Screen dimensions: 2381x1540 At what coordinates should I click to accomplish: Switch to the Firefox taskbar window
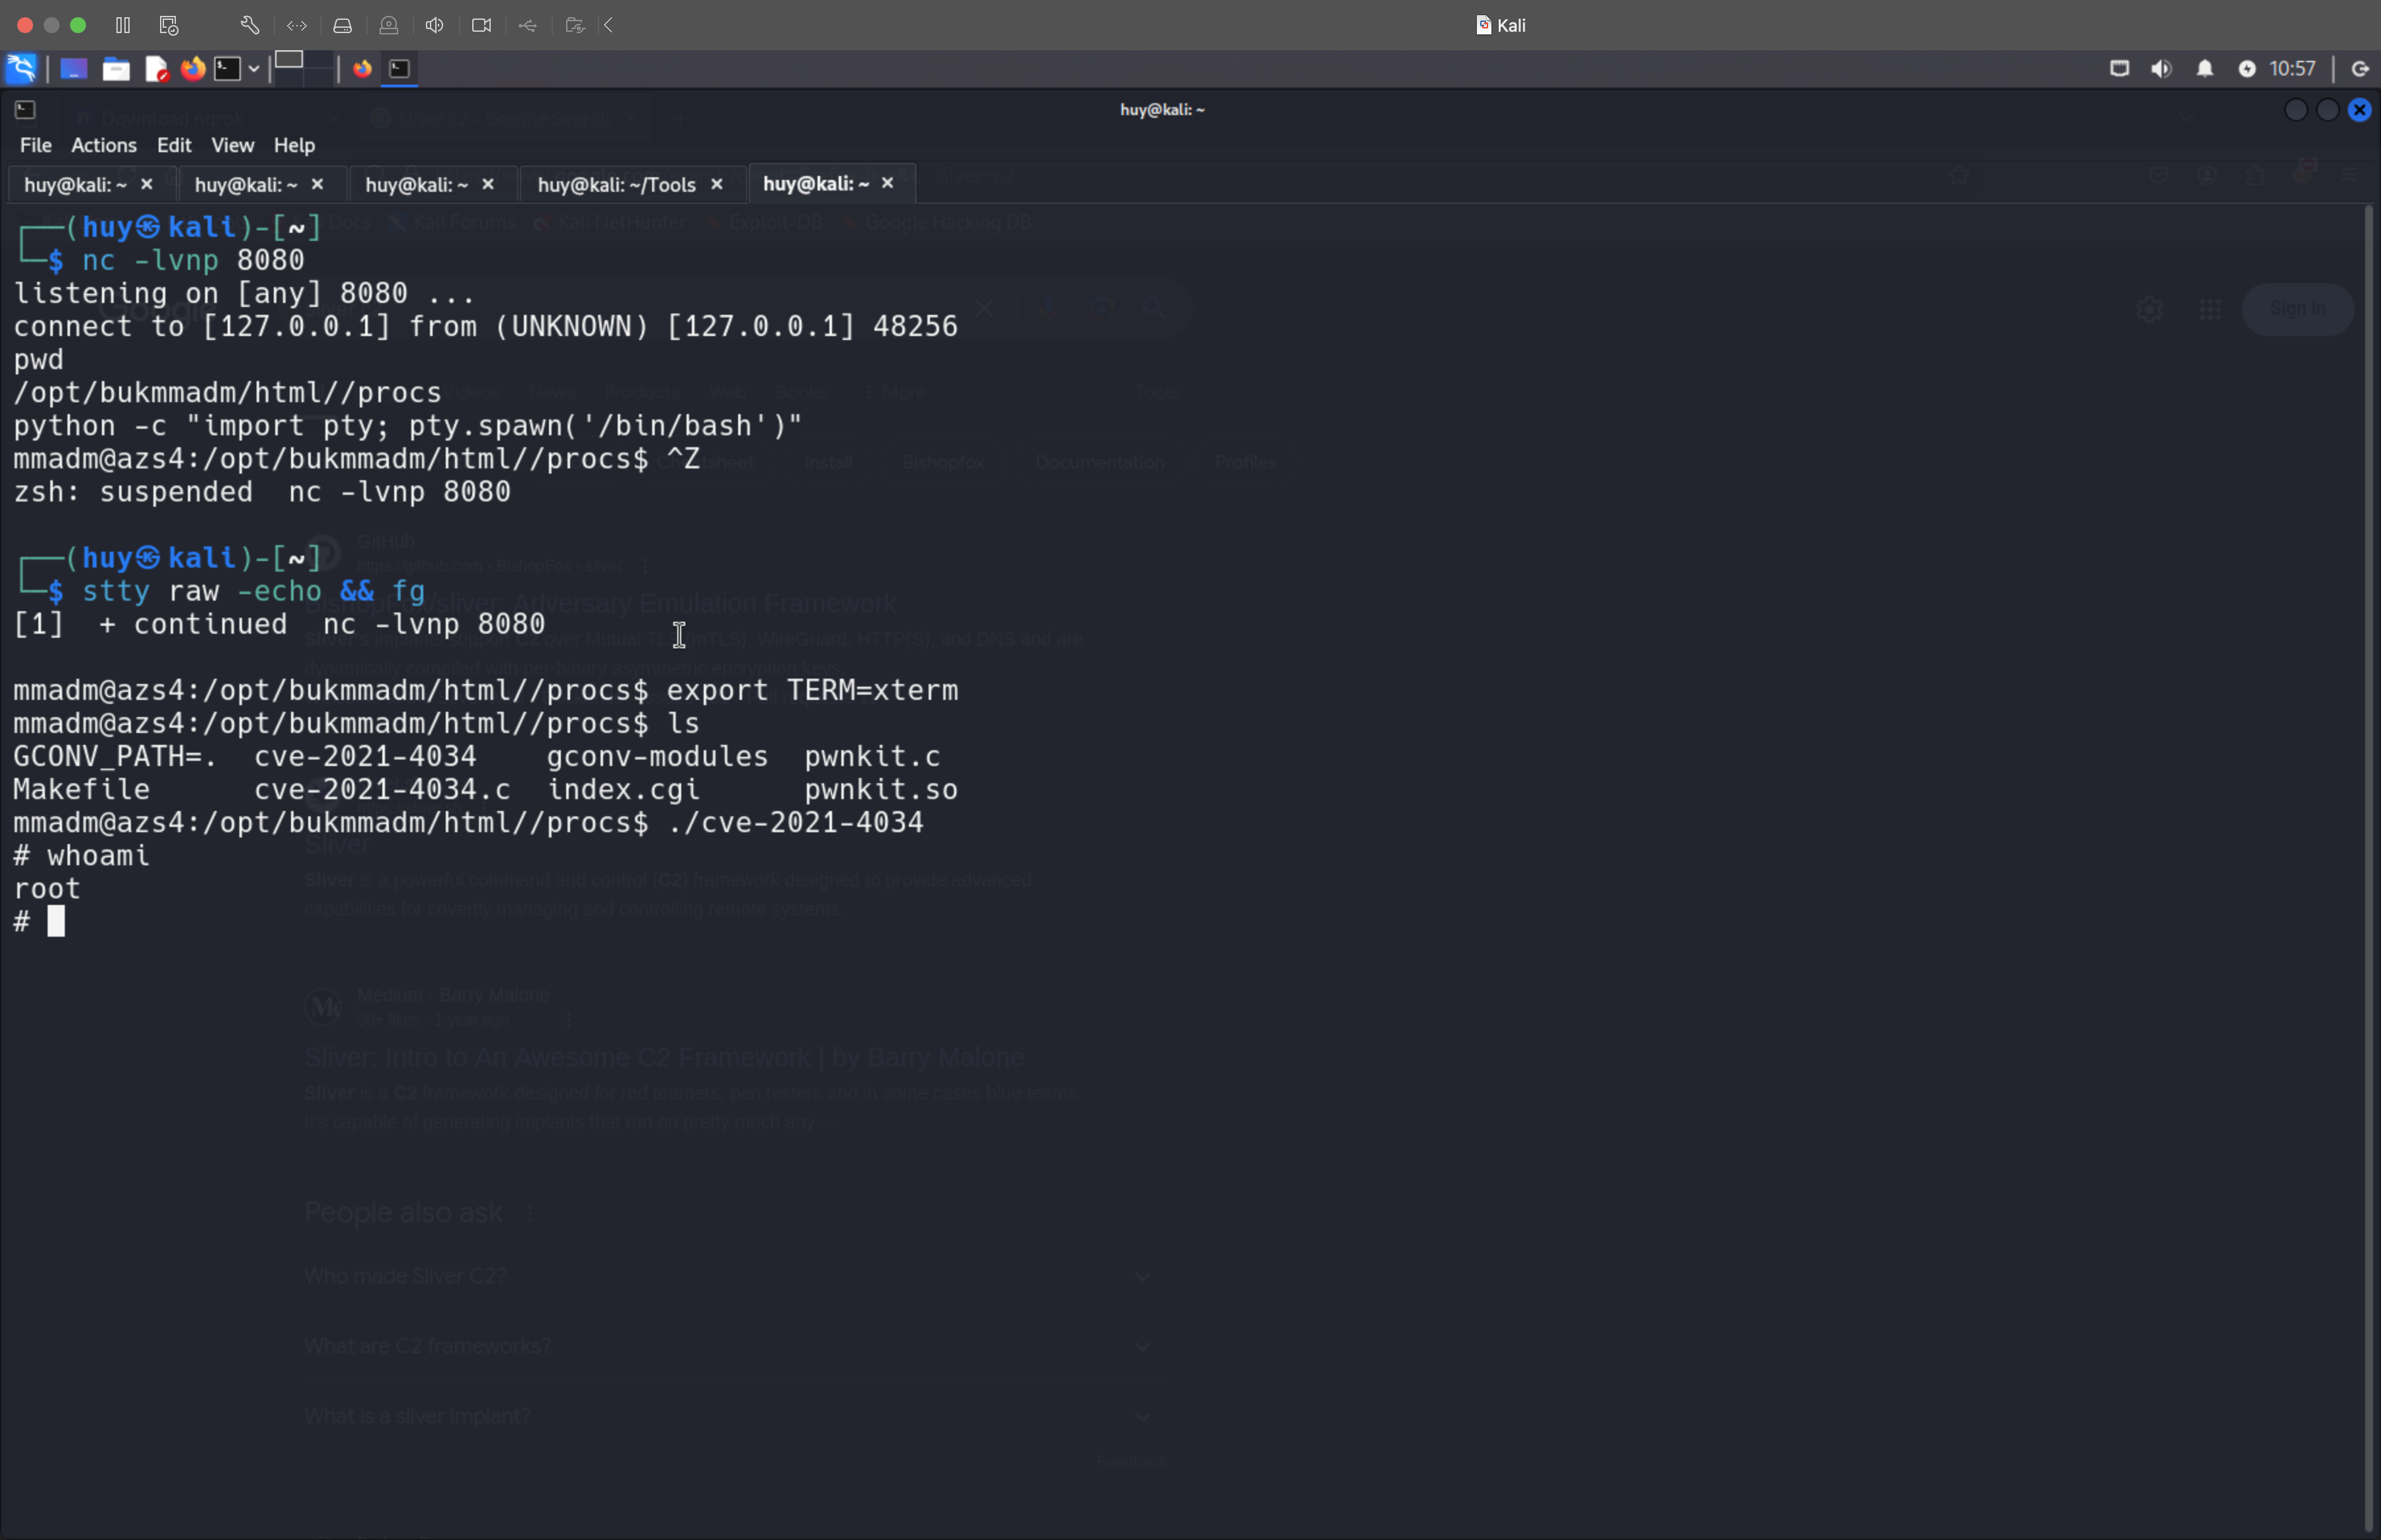tap(362, 68)
